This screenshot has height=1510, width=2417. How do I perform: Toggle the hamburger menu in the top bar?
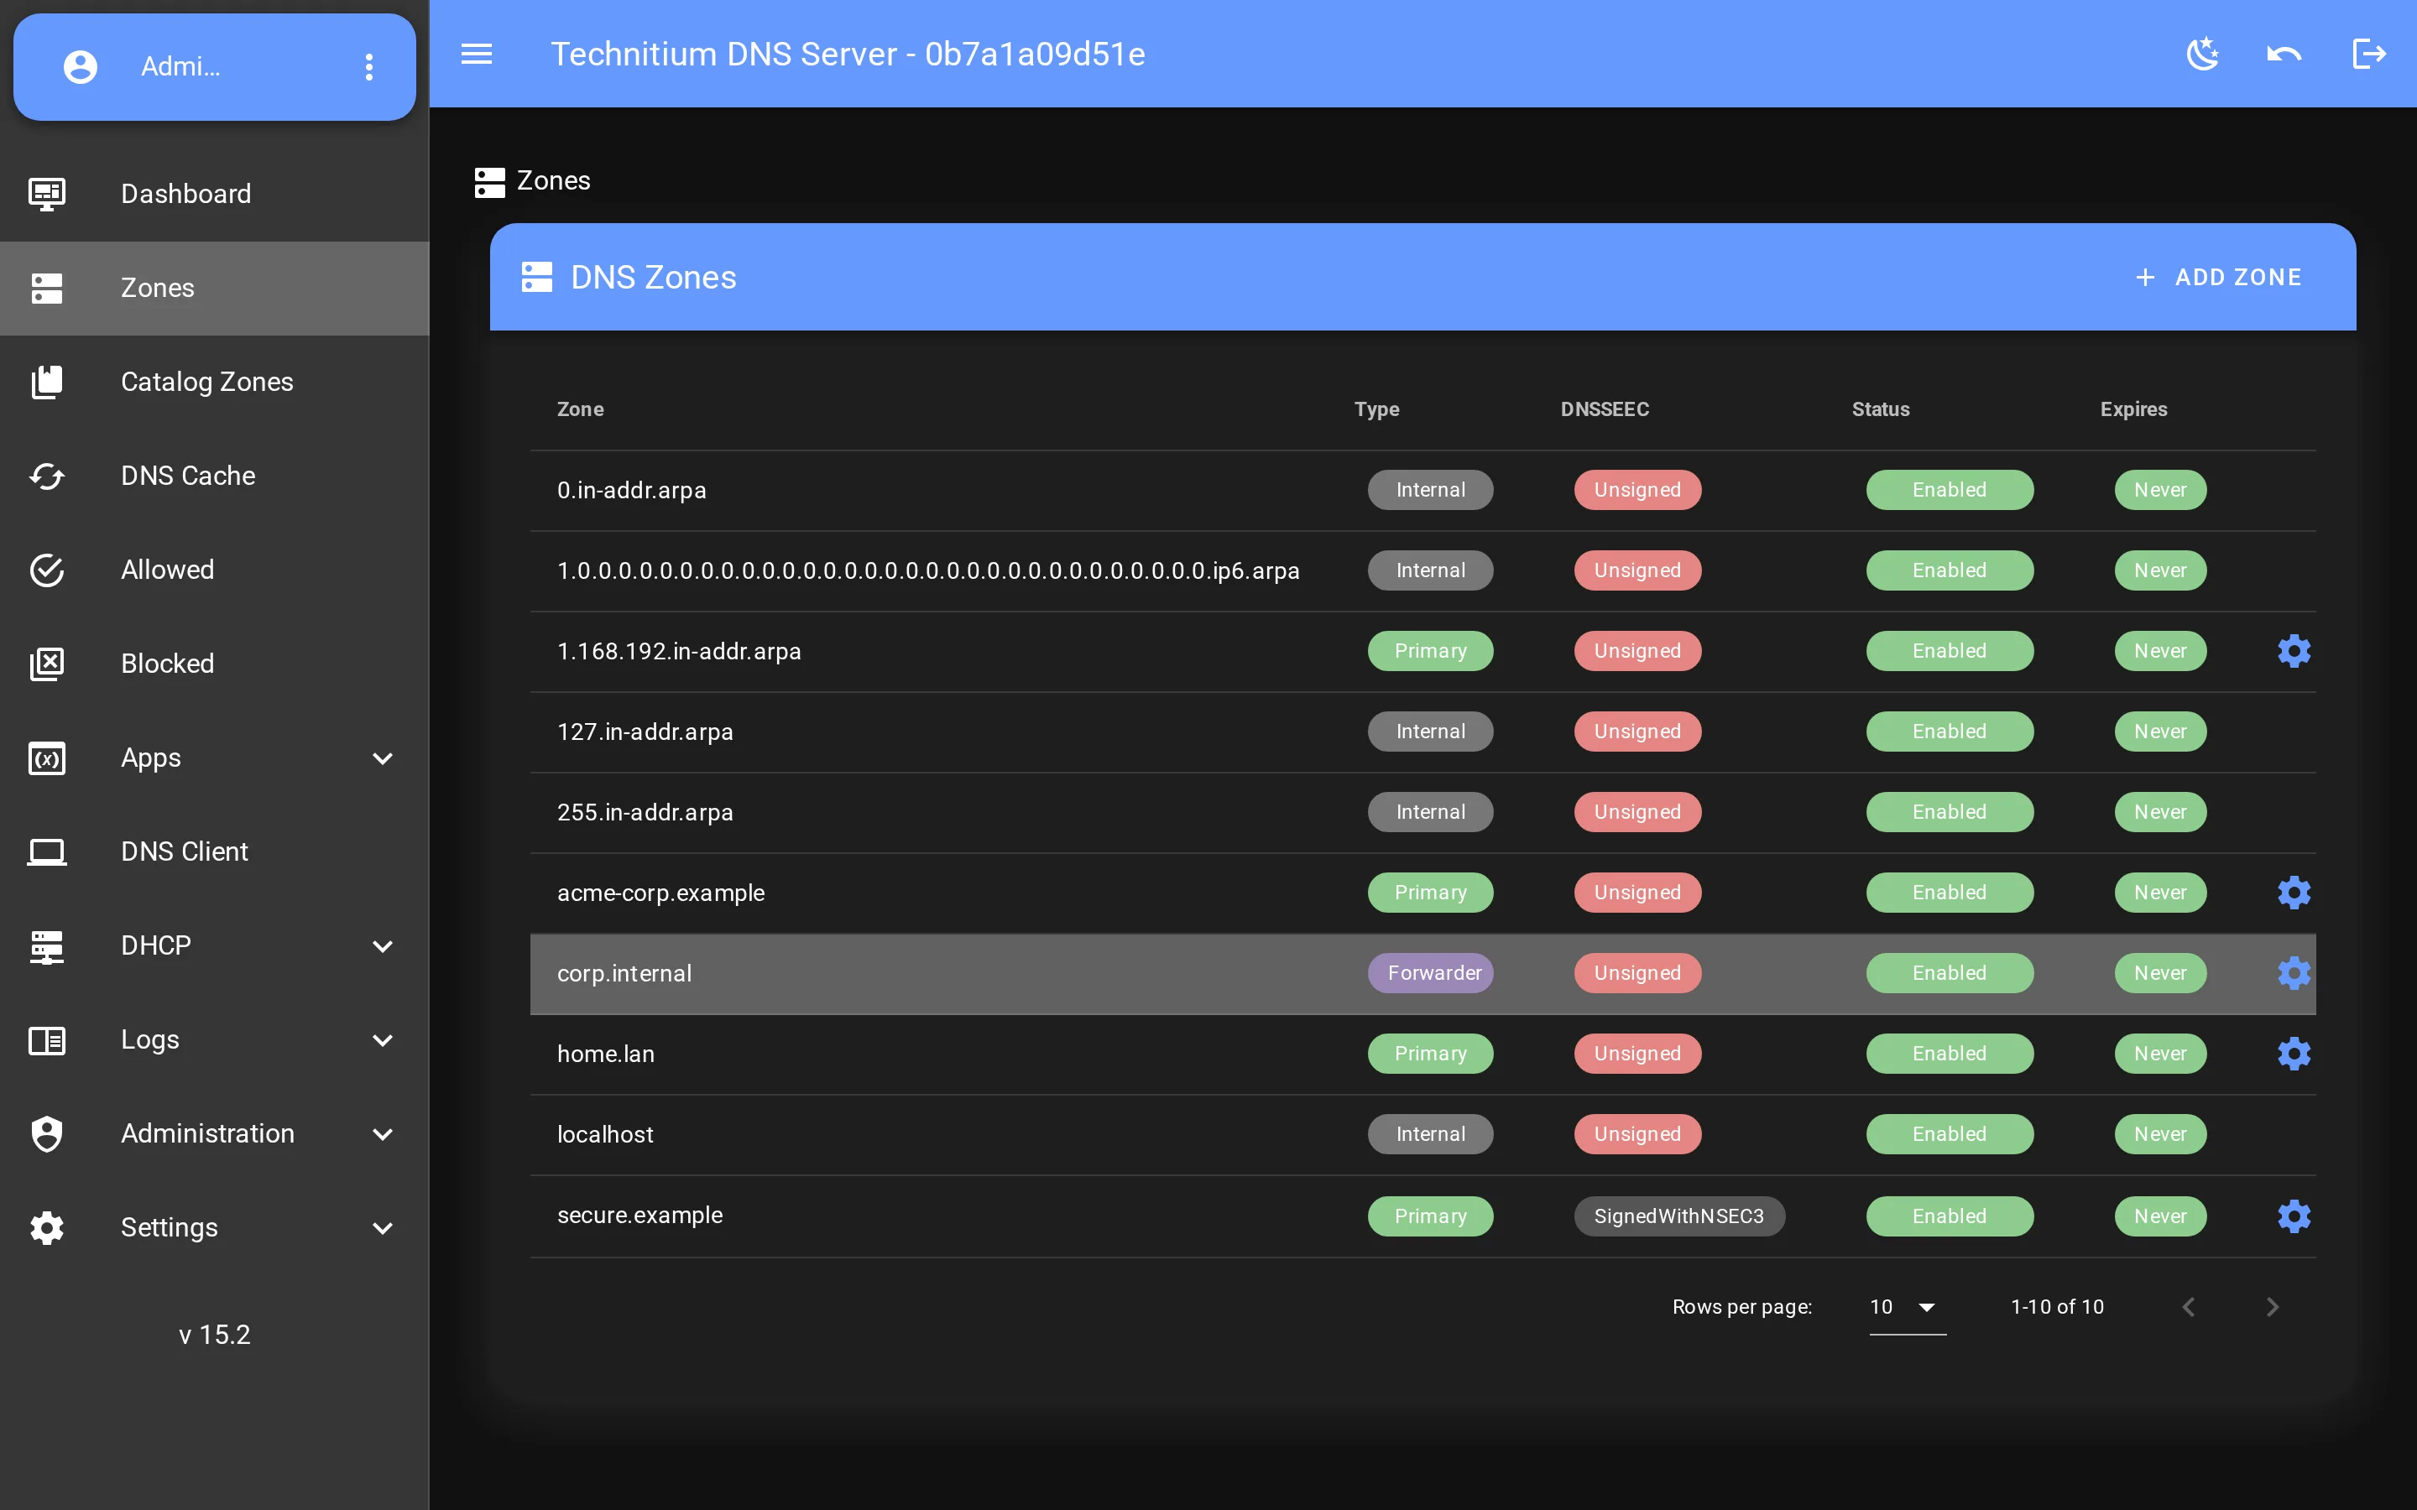point(477,54)
